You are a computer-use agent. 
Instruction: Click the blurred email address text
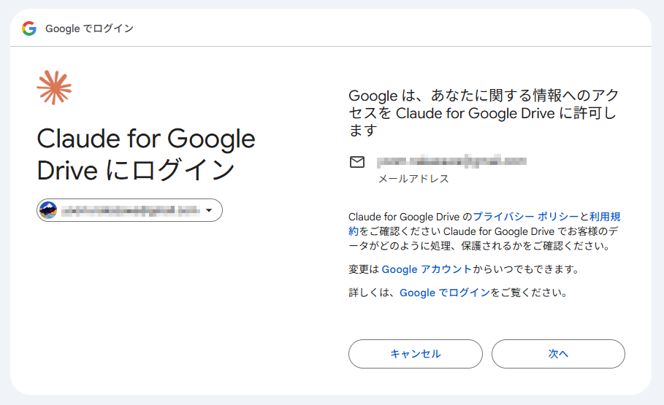pyautogui.click(x=451, y=161)
